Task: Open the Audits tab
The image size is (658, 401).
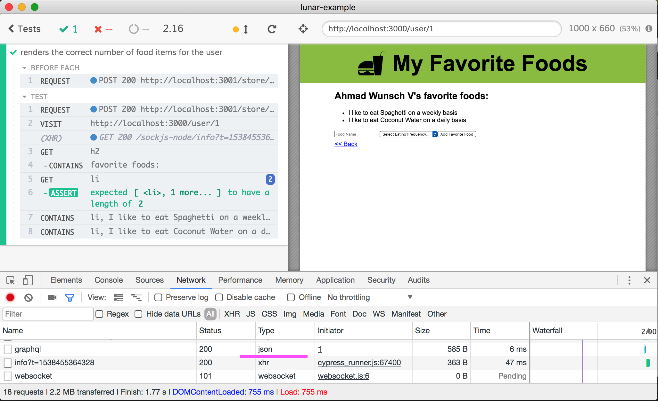Action: (419, 280)
